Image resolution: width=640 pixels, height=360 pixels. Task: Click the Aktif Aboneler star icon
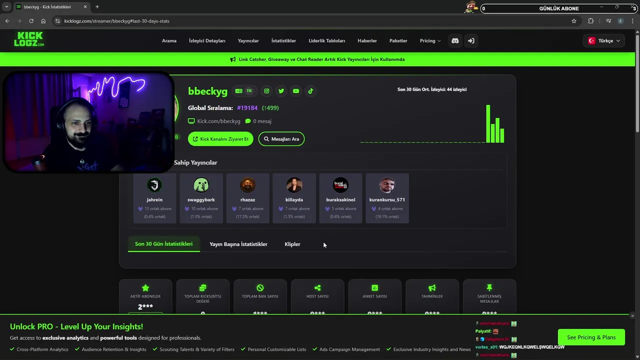(x=145, y=288)
